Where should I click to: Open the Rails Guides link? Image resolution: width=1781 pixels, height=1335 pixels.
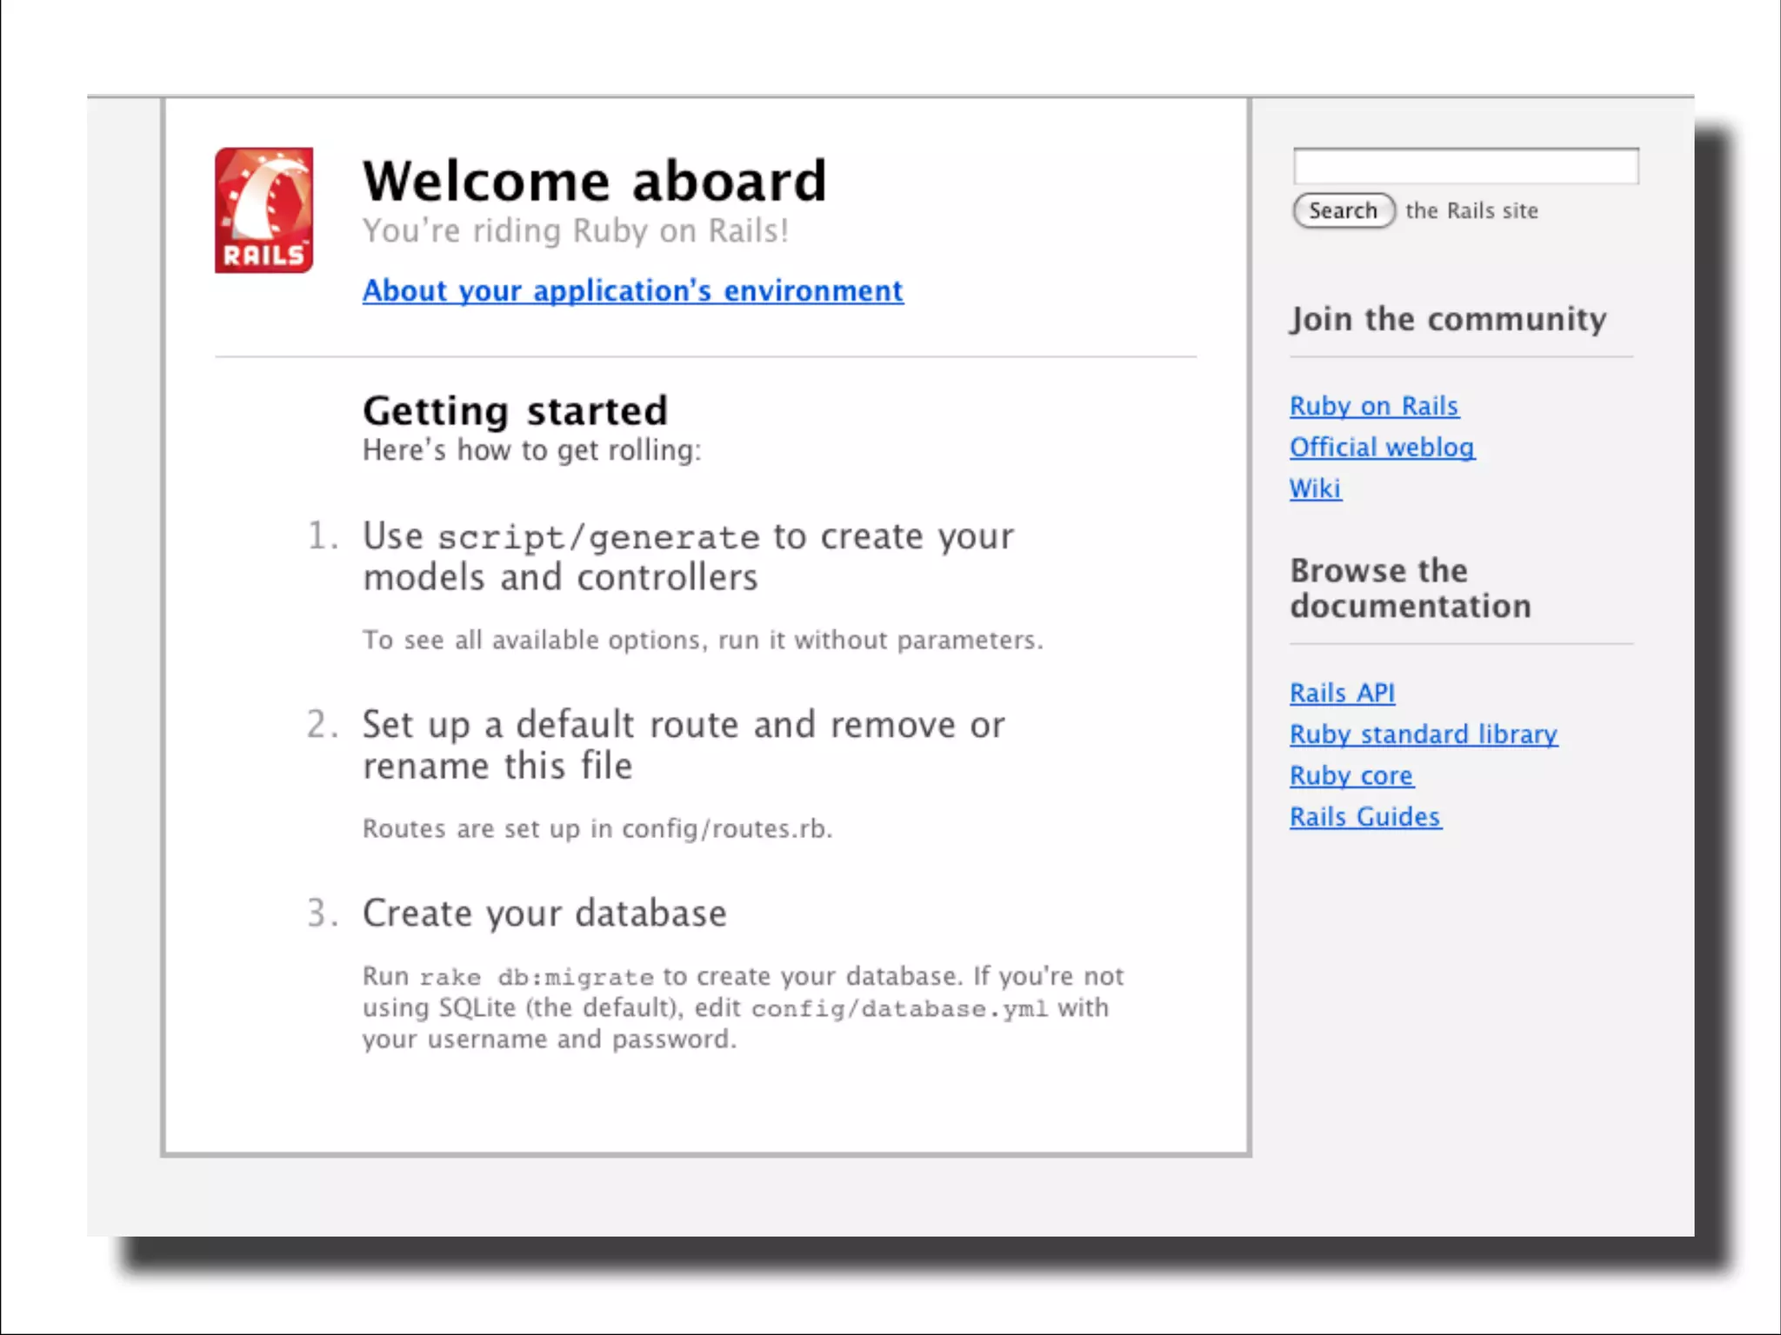pos(1364,817)
